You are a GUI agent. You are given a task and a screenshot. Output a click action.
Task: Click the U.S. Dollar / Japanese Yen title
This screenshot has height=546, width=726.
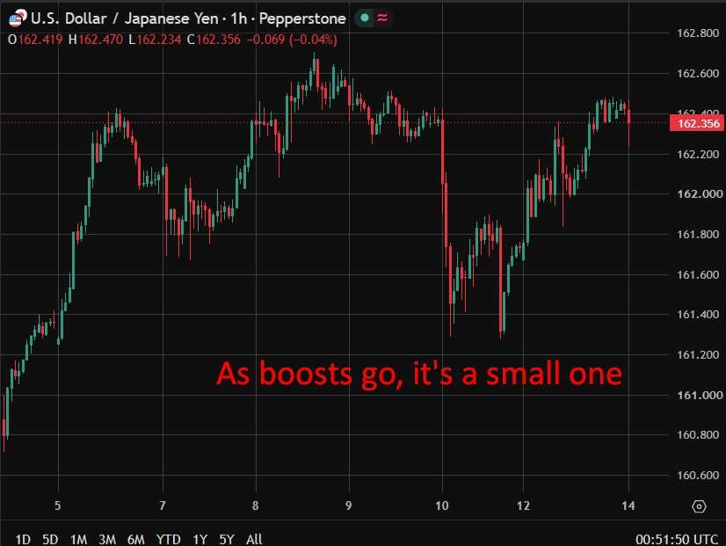point(125,18)
